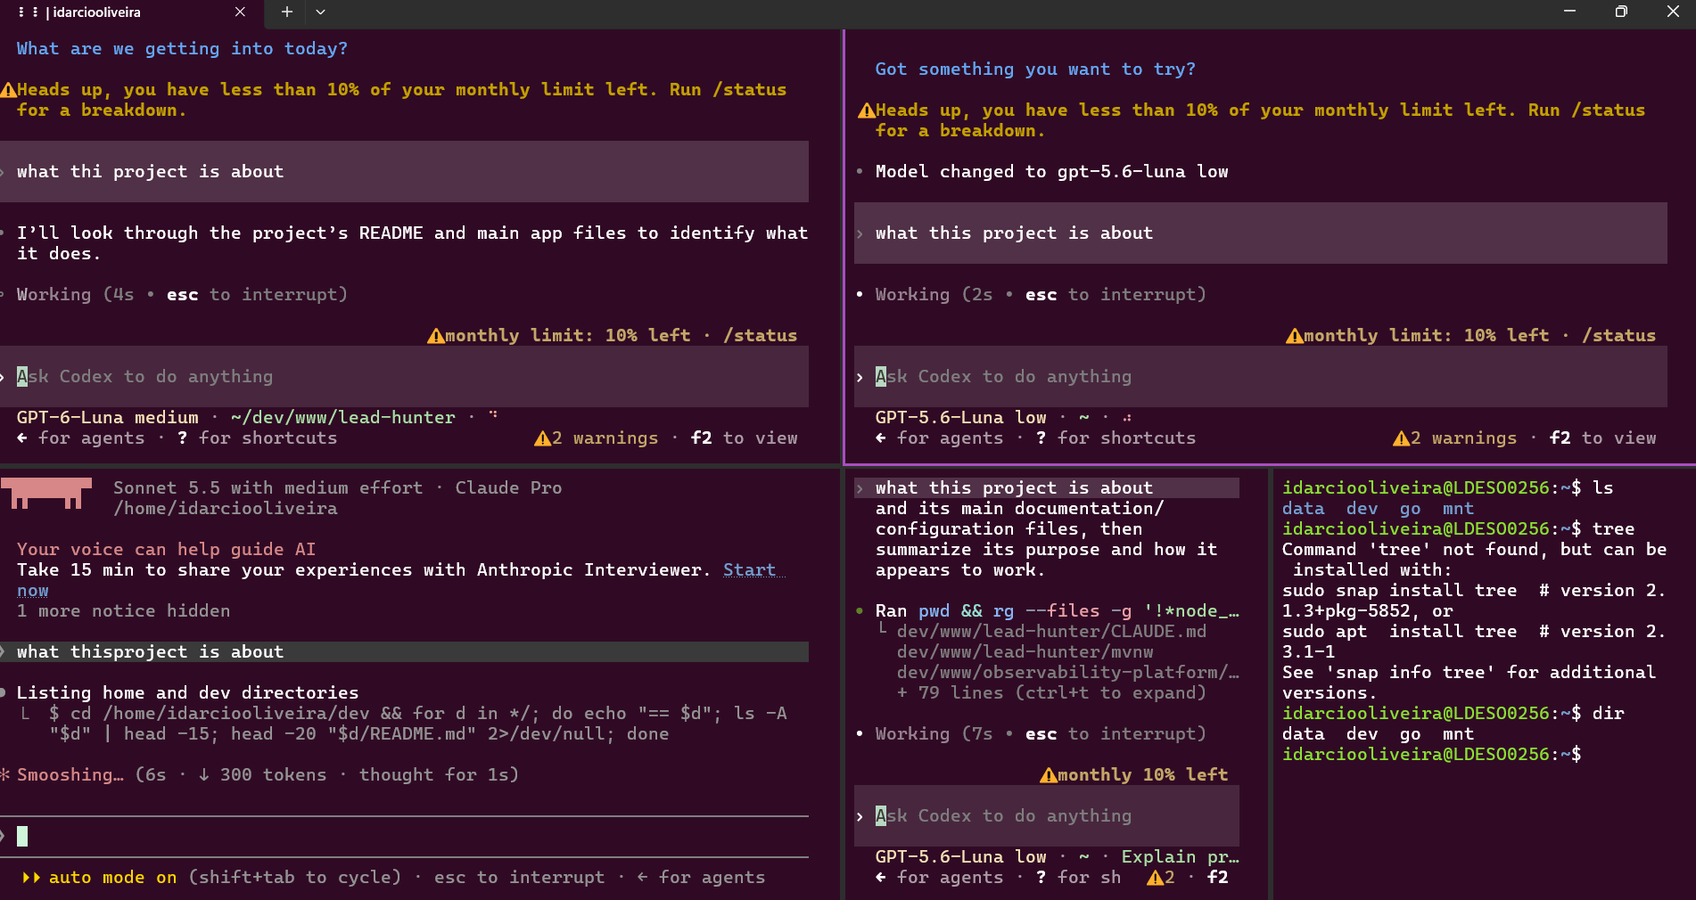The height and width of the screenshot is (900, 1696).
Task: Click 'data' in the ls command output
Action: (1303, 509)
